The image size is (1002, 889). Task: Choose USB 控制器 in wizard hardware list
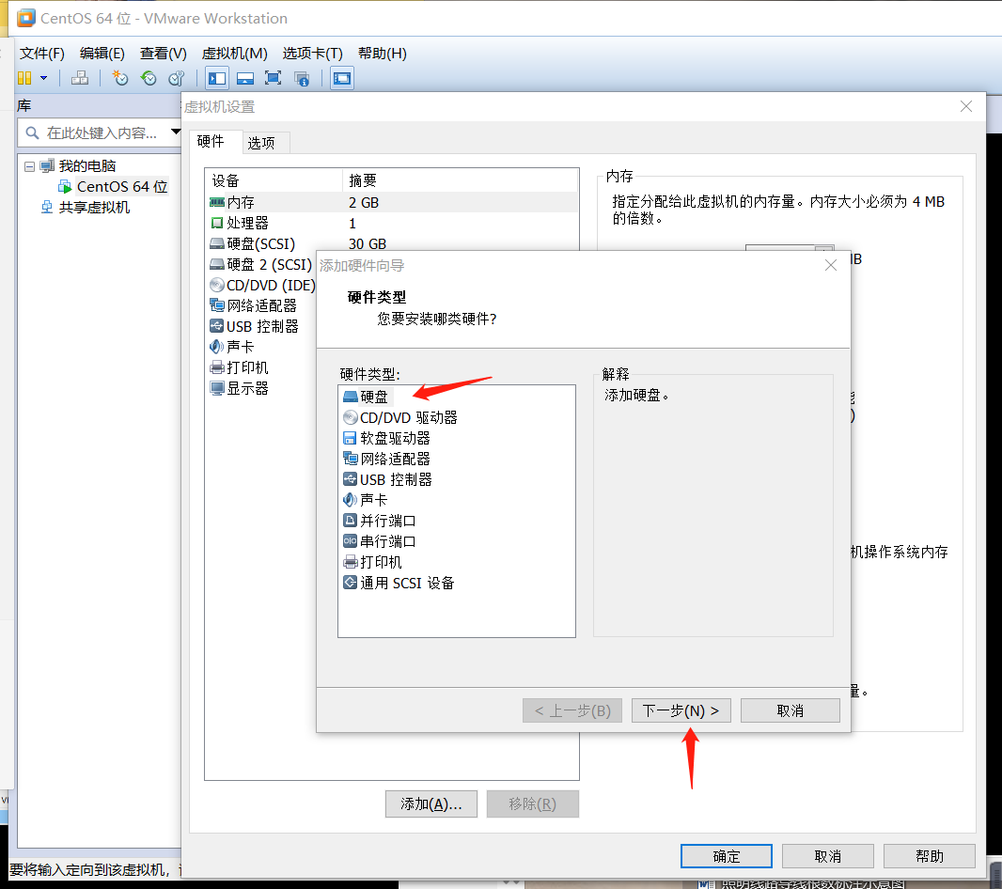pyautogui.click(x=387, y=479)
